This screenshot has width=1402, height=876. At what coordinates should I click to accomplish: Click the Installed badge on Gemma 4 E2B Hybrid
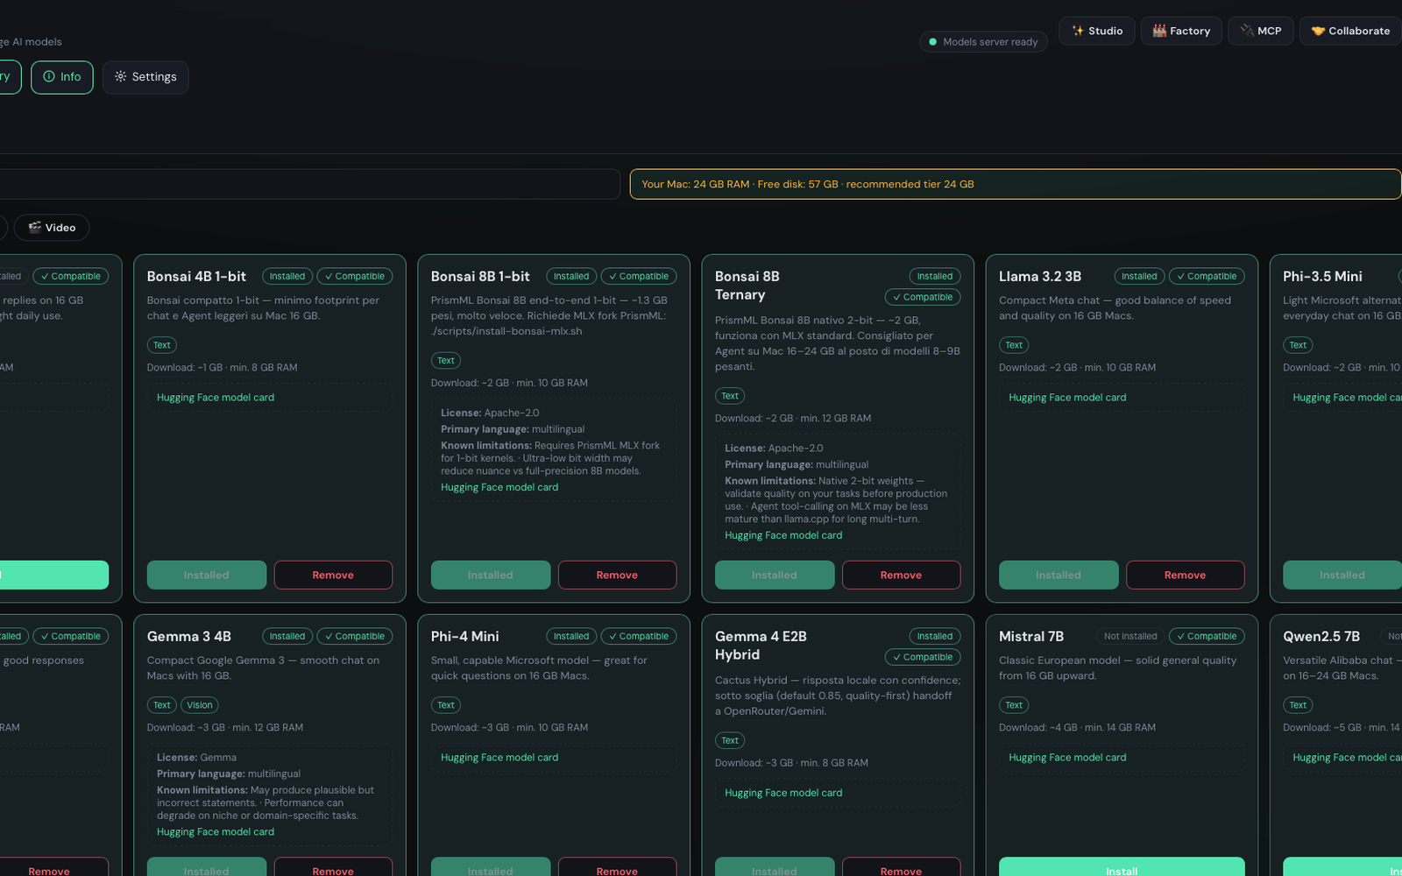point(935,636)
